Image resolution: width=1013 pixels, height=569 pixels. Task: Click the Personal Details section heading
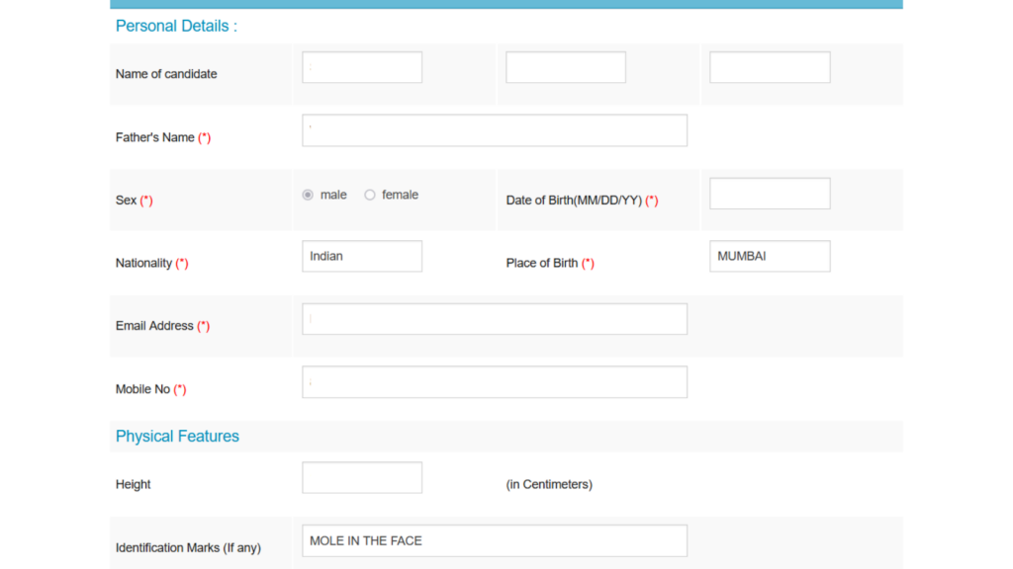(176, 27)
